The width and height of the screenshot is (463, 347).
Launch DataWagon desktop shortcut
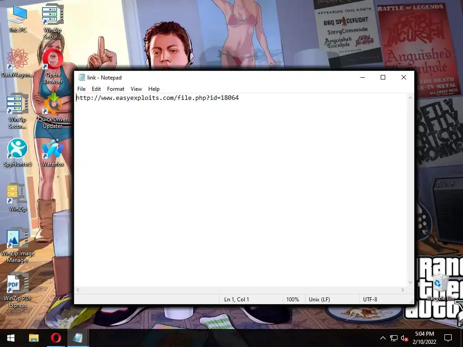[17, 63]
